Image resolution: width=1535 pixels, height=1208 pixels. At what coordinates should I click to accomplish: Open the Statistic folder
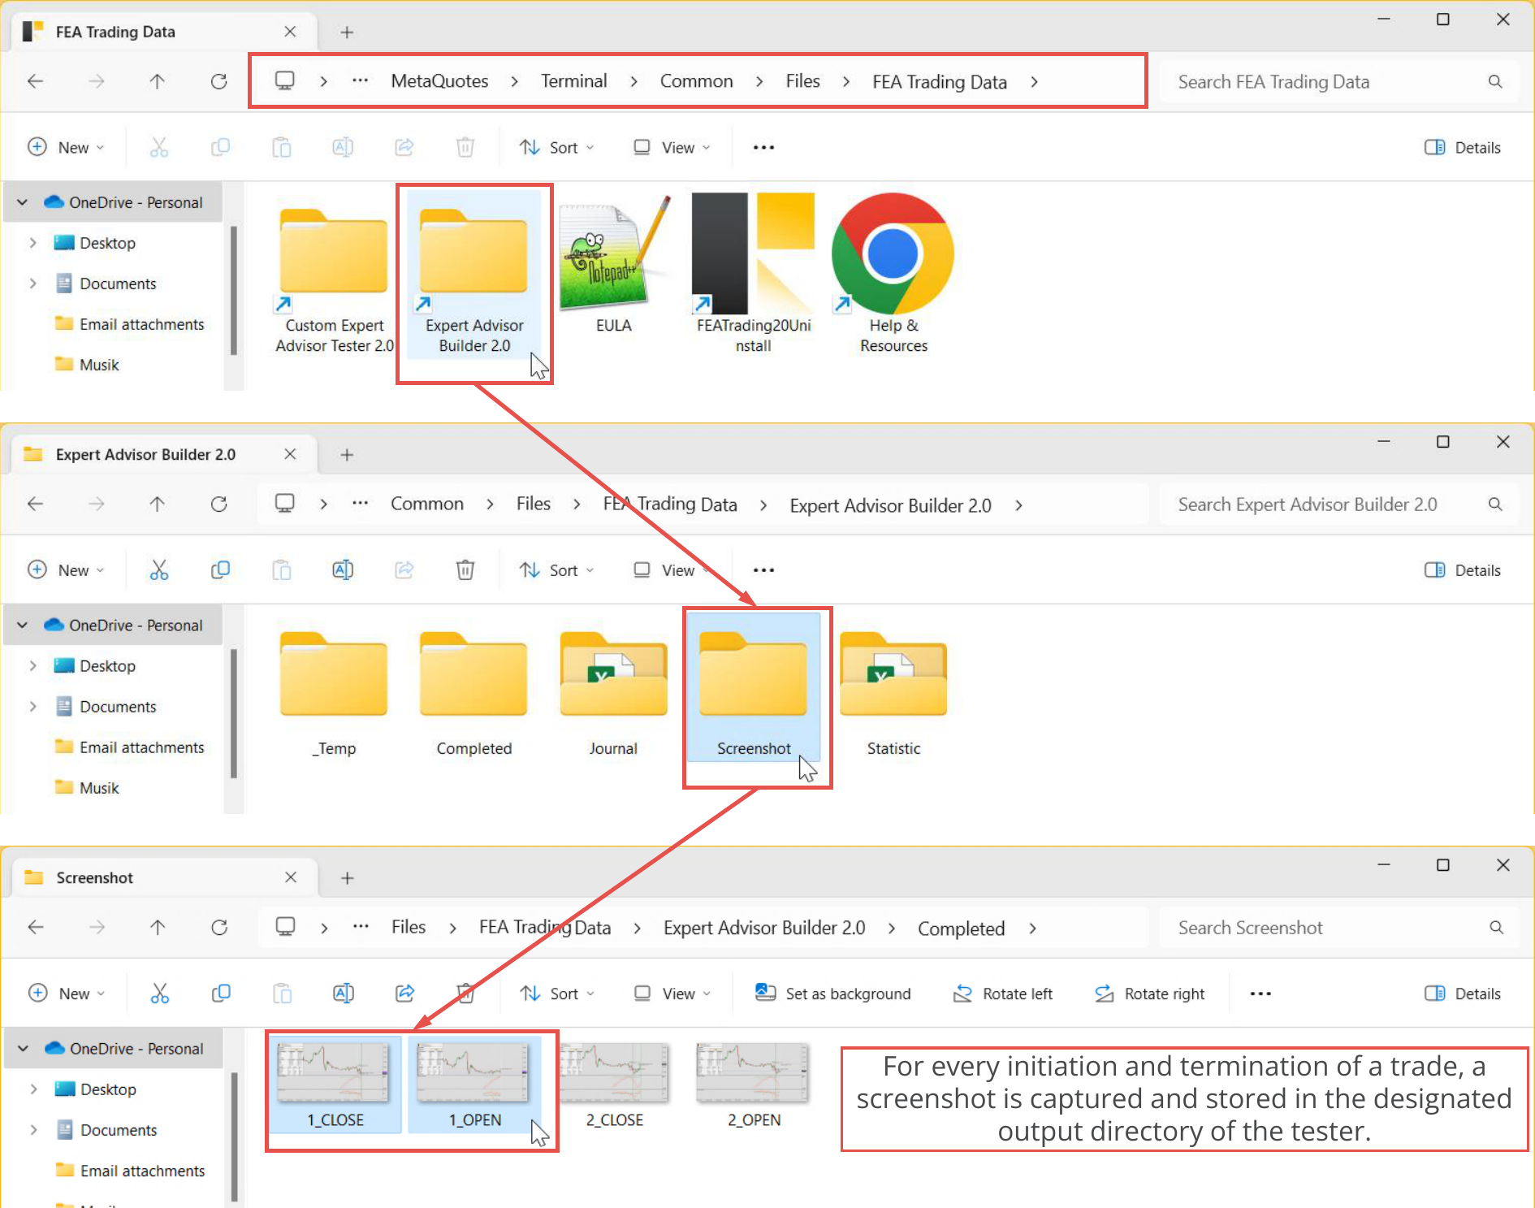[893, 695]
